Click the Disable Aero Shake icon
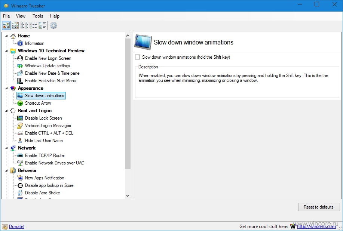343x231 pixels. pos(20,193)
